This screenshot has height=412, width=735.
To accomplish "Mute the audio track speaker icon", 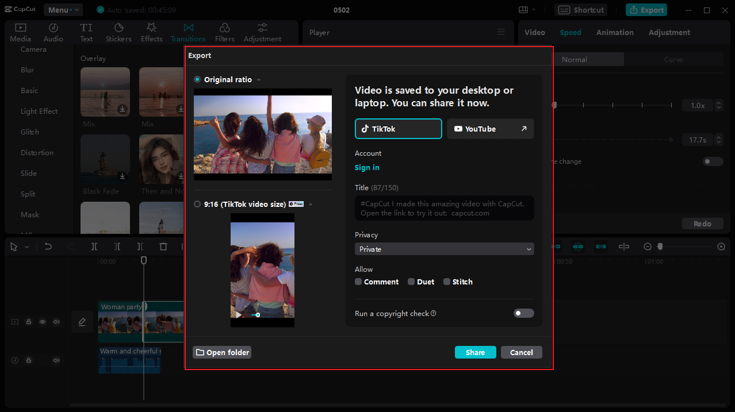I will (x=56, y=360).
